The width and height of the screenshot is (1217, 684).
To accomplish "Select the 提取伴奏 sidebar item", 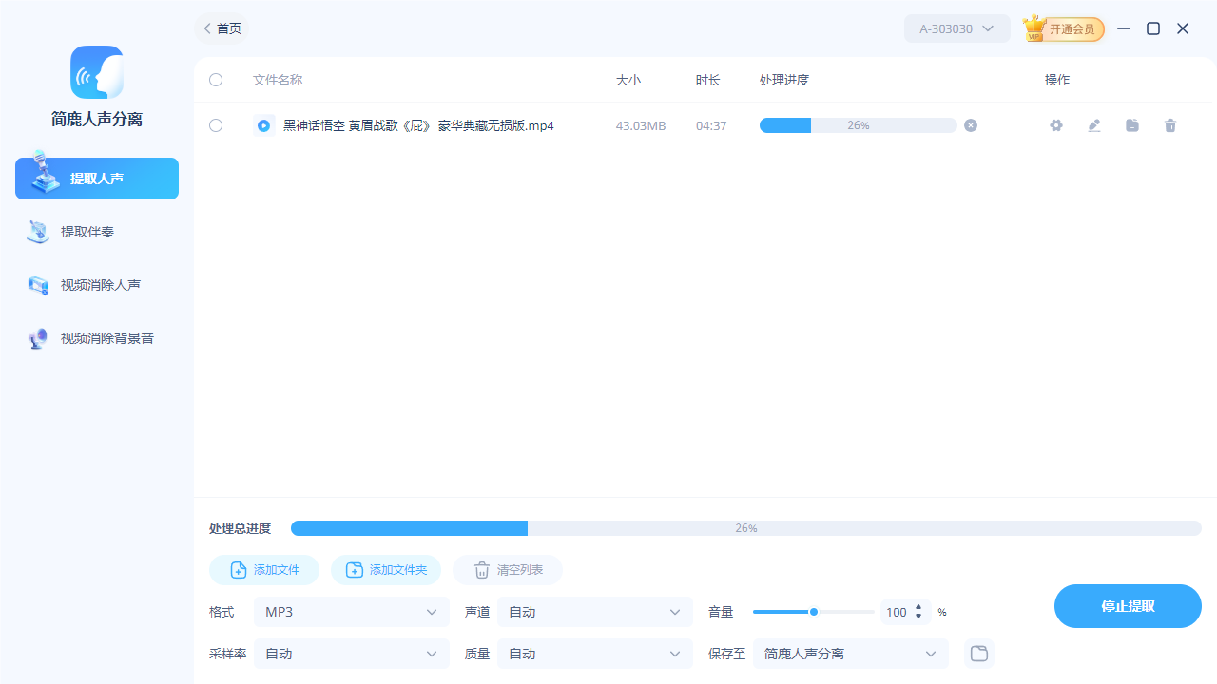I will [x=96, y=231].
